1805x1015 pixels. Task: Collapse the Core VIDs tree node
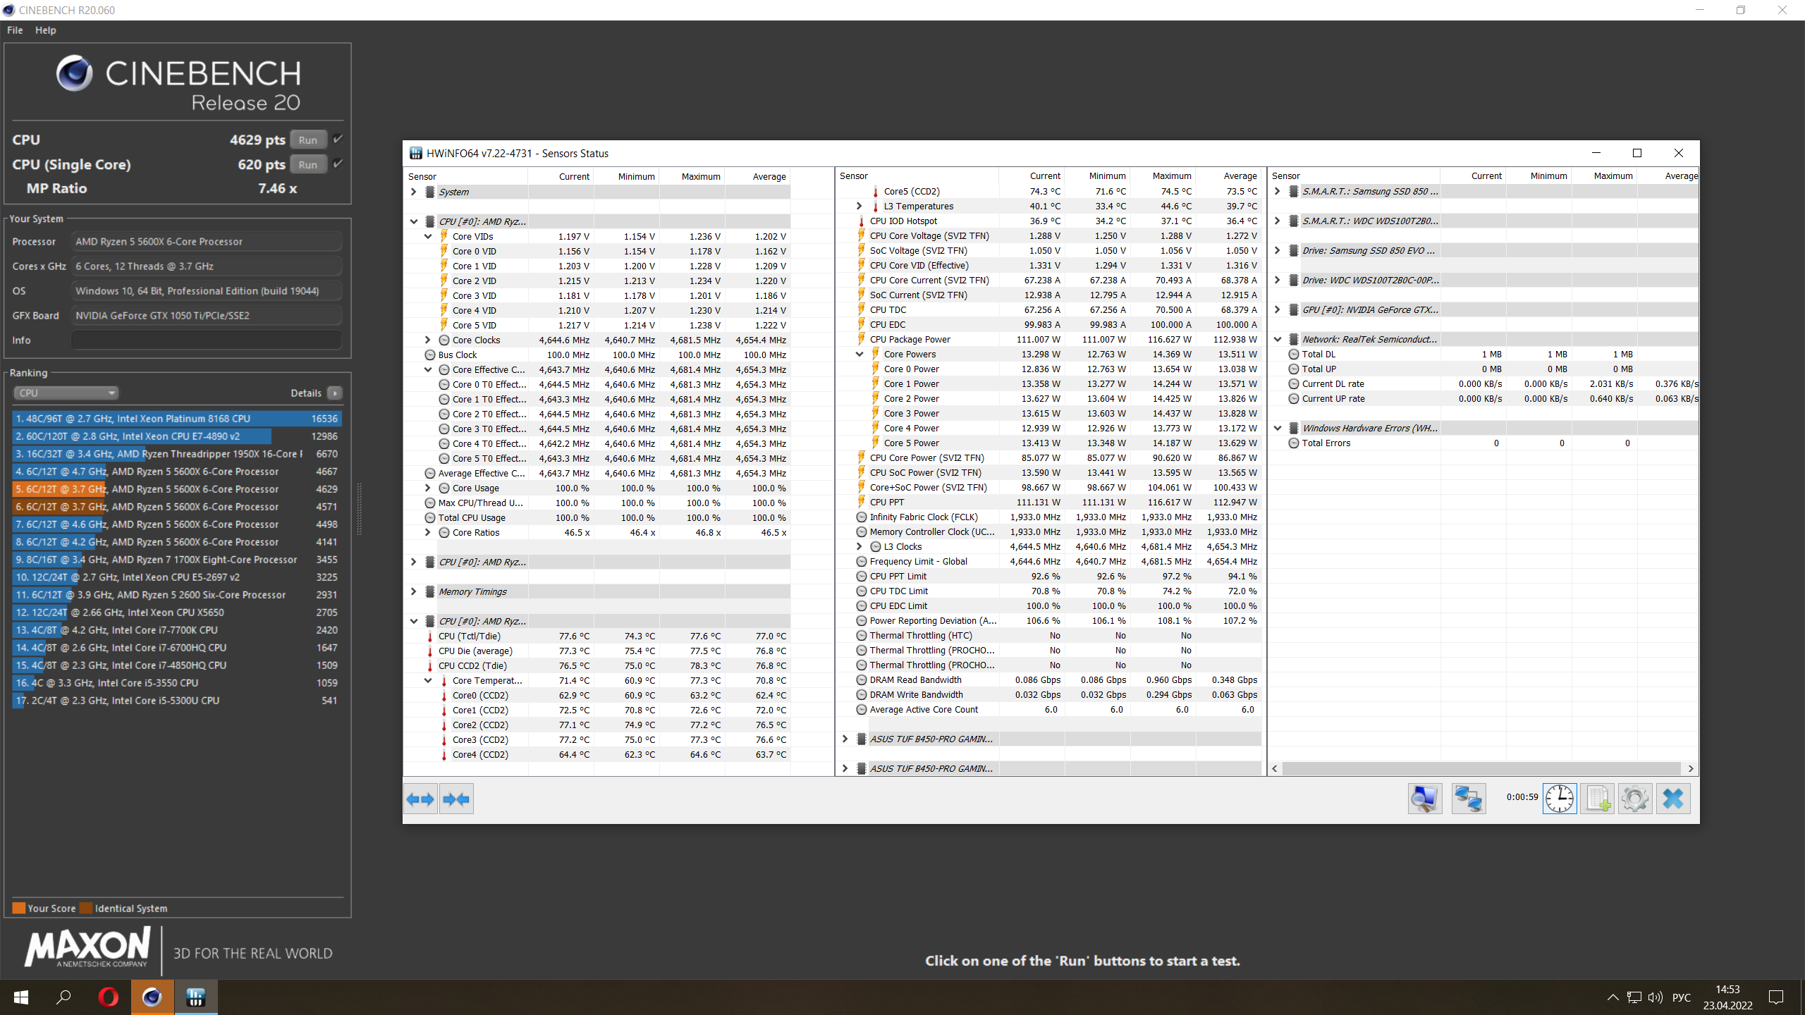[428, 236]
